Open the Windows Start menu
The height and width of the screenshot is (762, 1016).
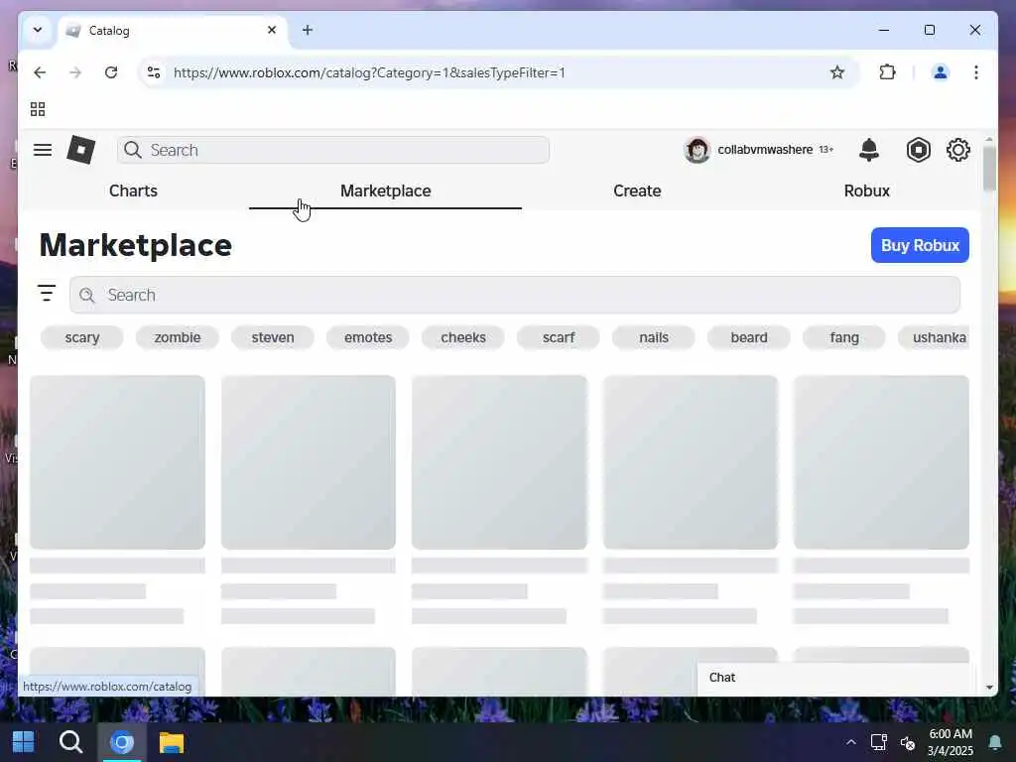pyautogui.click(x=24, y=742)
